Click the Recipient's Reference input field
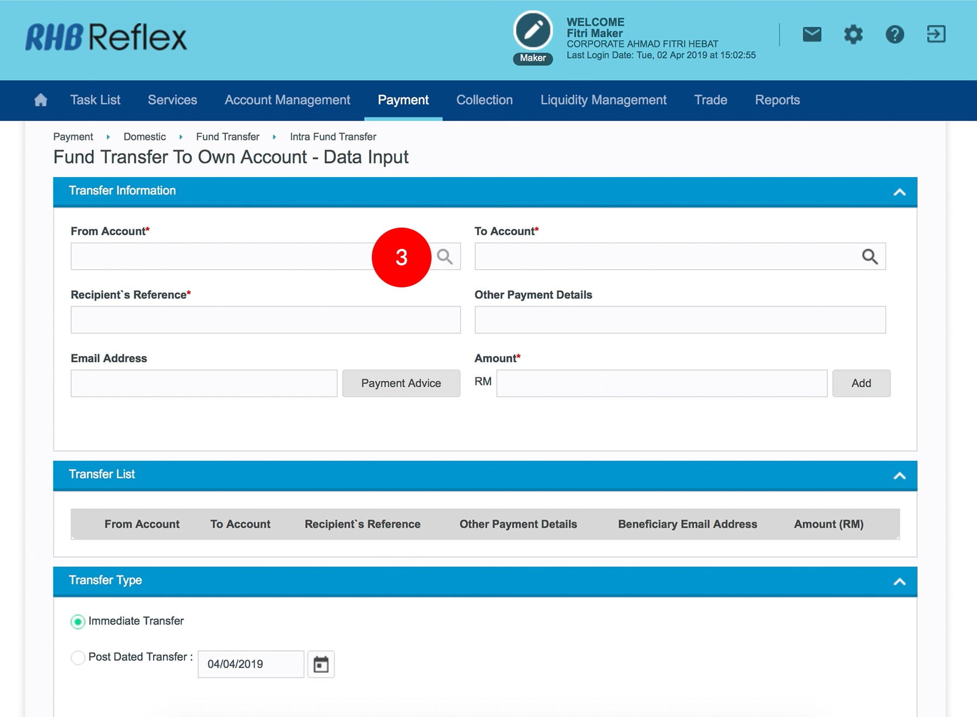 tap(265, 320)
